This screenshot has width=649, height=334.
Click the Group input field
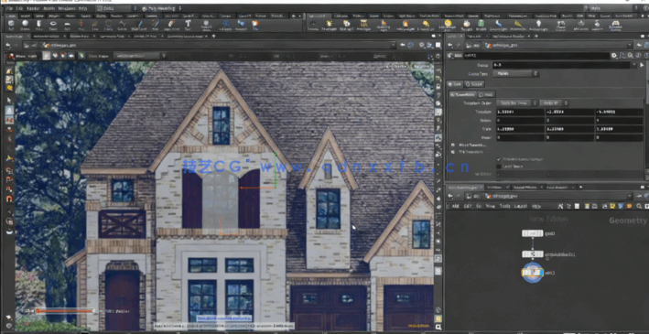(562, 65)
